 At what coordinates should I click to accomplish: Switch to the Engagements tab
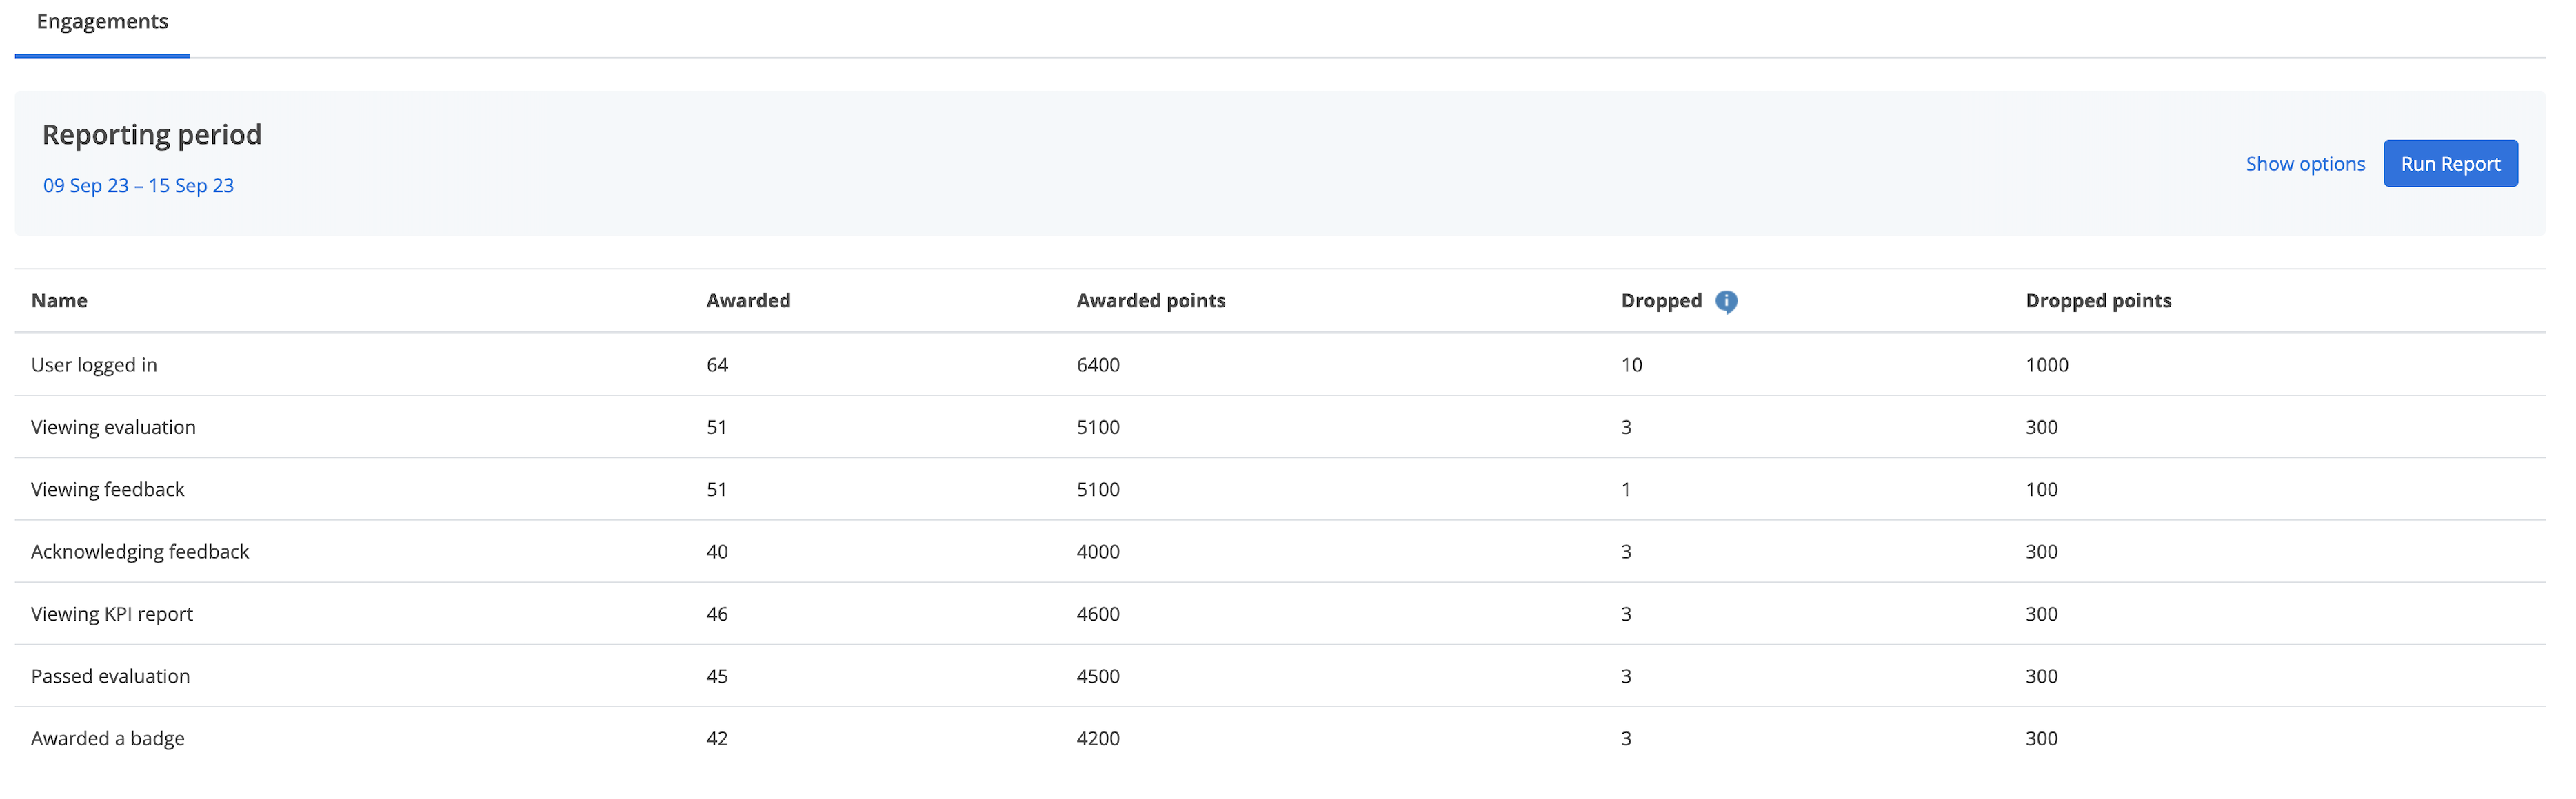[101, 21]
